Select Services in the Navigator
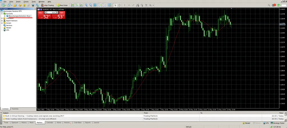Image resolution: width=287 pixels, height=128 pixels. pos(9,25)
